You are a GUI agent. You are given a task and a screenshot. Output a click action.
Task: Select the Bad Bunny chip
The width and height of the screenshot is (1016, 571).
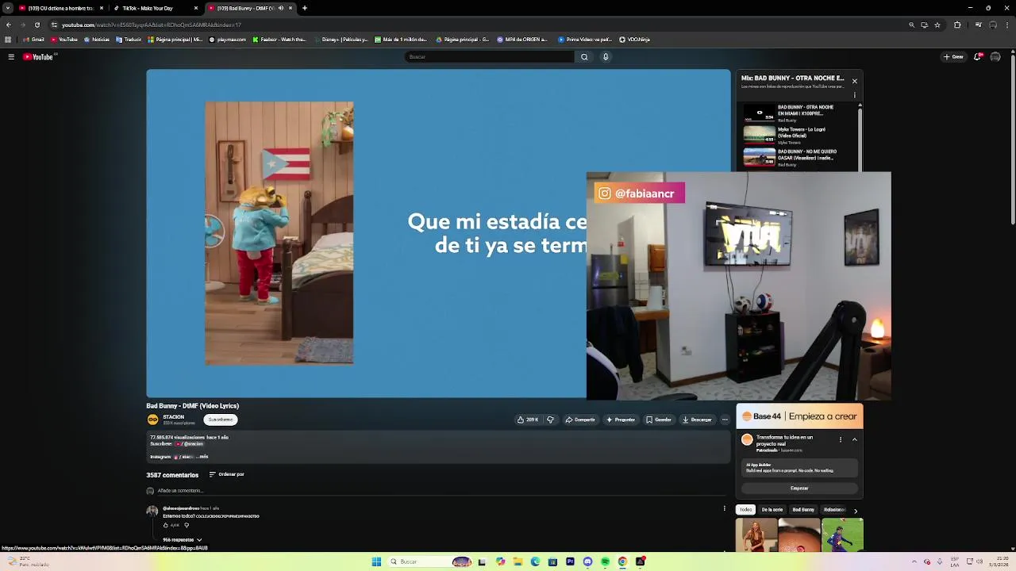(x=803, y=510)
